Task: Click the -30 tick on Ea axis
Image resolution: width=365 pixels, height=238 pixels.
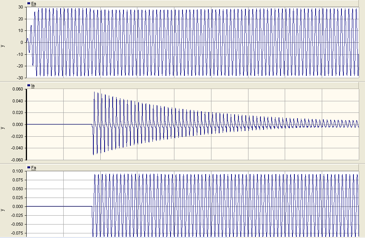Action: 20,78
